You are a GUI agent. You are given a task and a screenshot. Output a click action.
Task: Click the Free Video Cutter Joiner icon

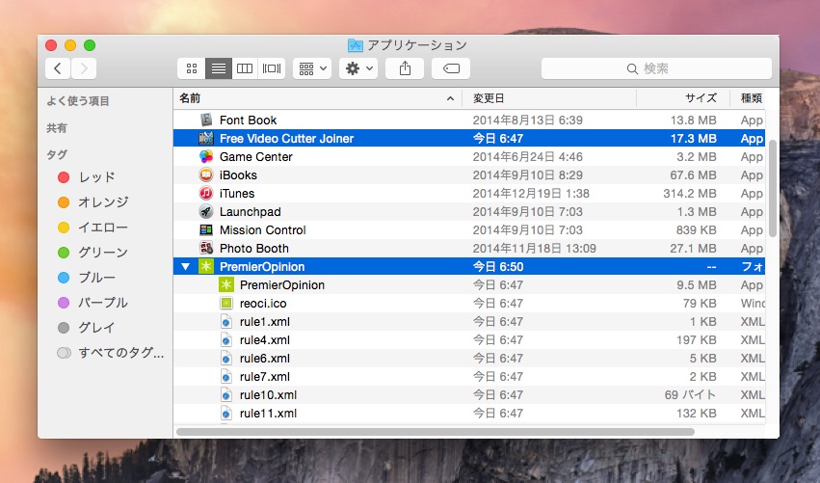pos(206,138)
